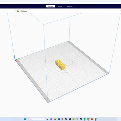This screenshot has height=121, width=121.
Task: Click the extruder 1 material icon
Action: click(18, 11)
